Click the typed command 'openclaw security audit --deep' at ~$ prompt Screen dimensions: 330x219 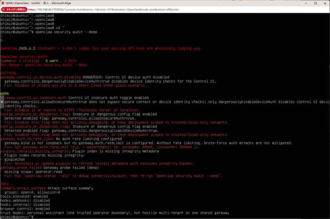pyautogui.click(x=66, y=32)
